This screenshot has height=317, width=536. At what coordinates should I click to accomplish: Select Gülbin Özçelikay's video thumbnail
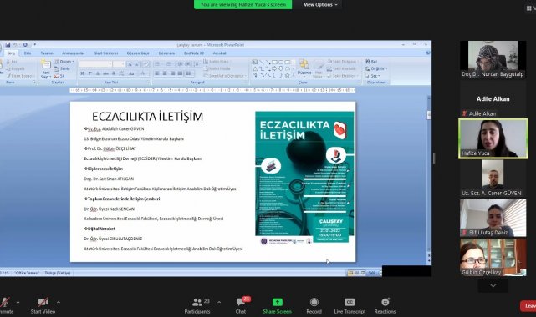pos(493,257)
